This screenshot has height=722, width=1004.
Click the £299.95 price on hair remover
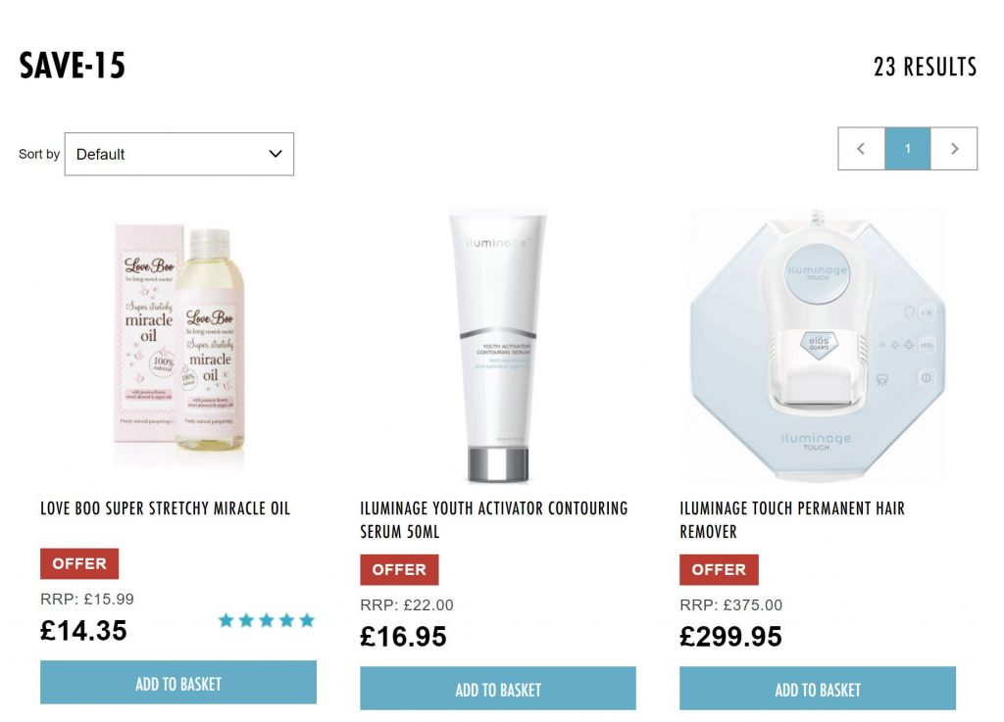(x=730, y=637)
